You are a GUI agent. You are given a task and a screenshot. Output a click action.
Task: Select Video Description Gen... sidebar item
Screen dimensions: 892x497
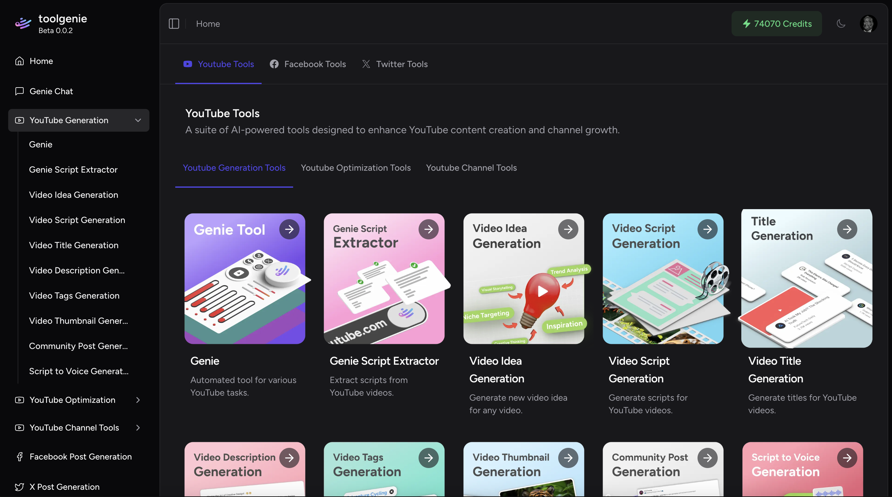(x=77, y=270)
